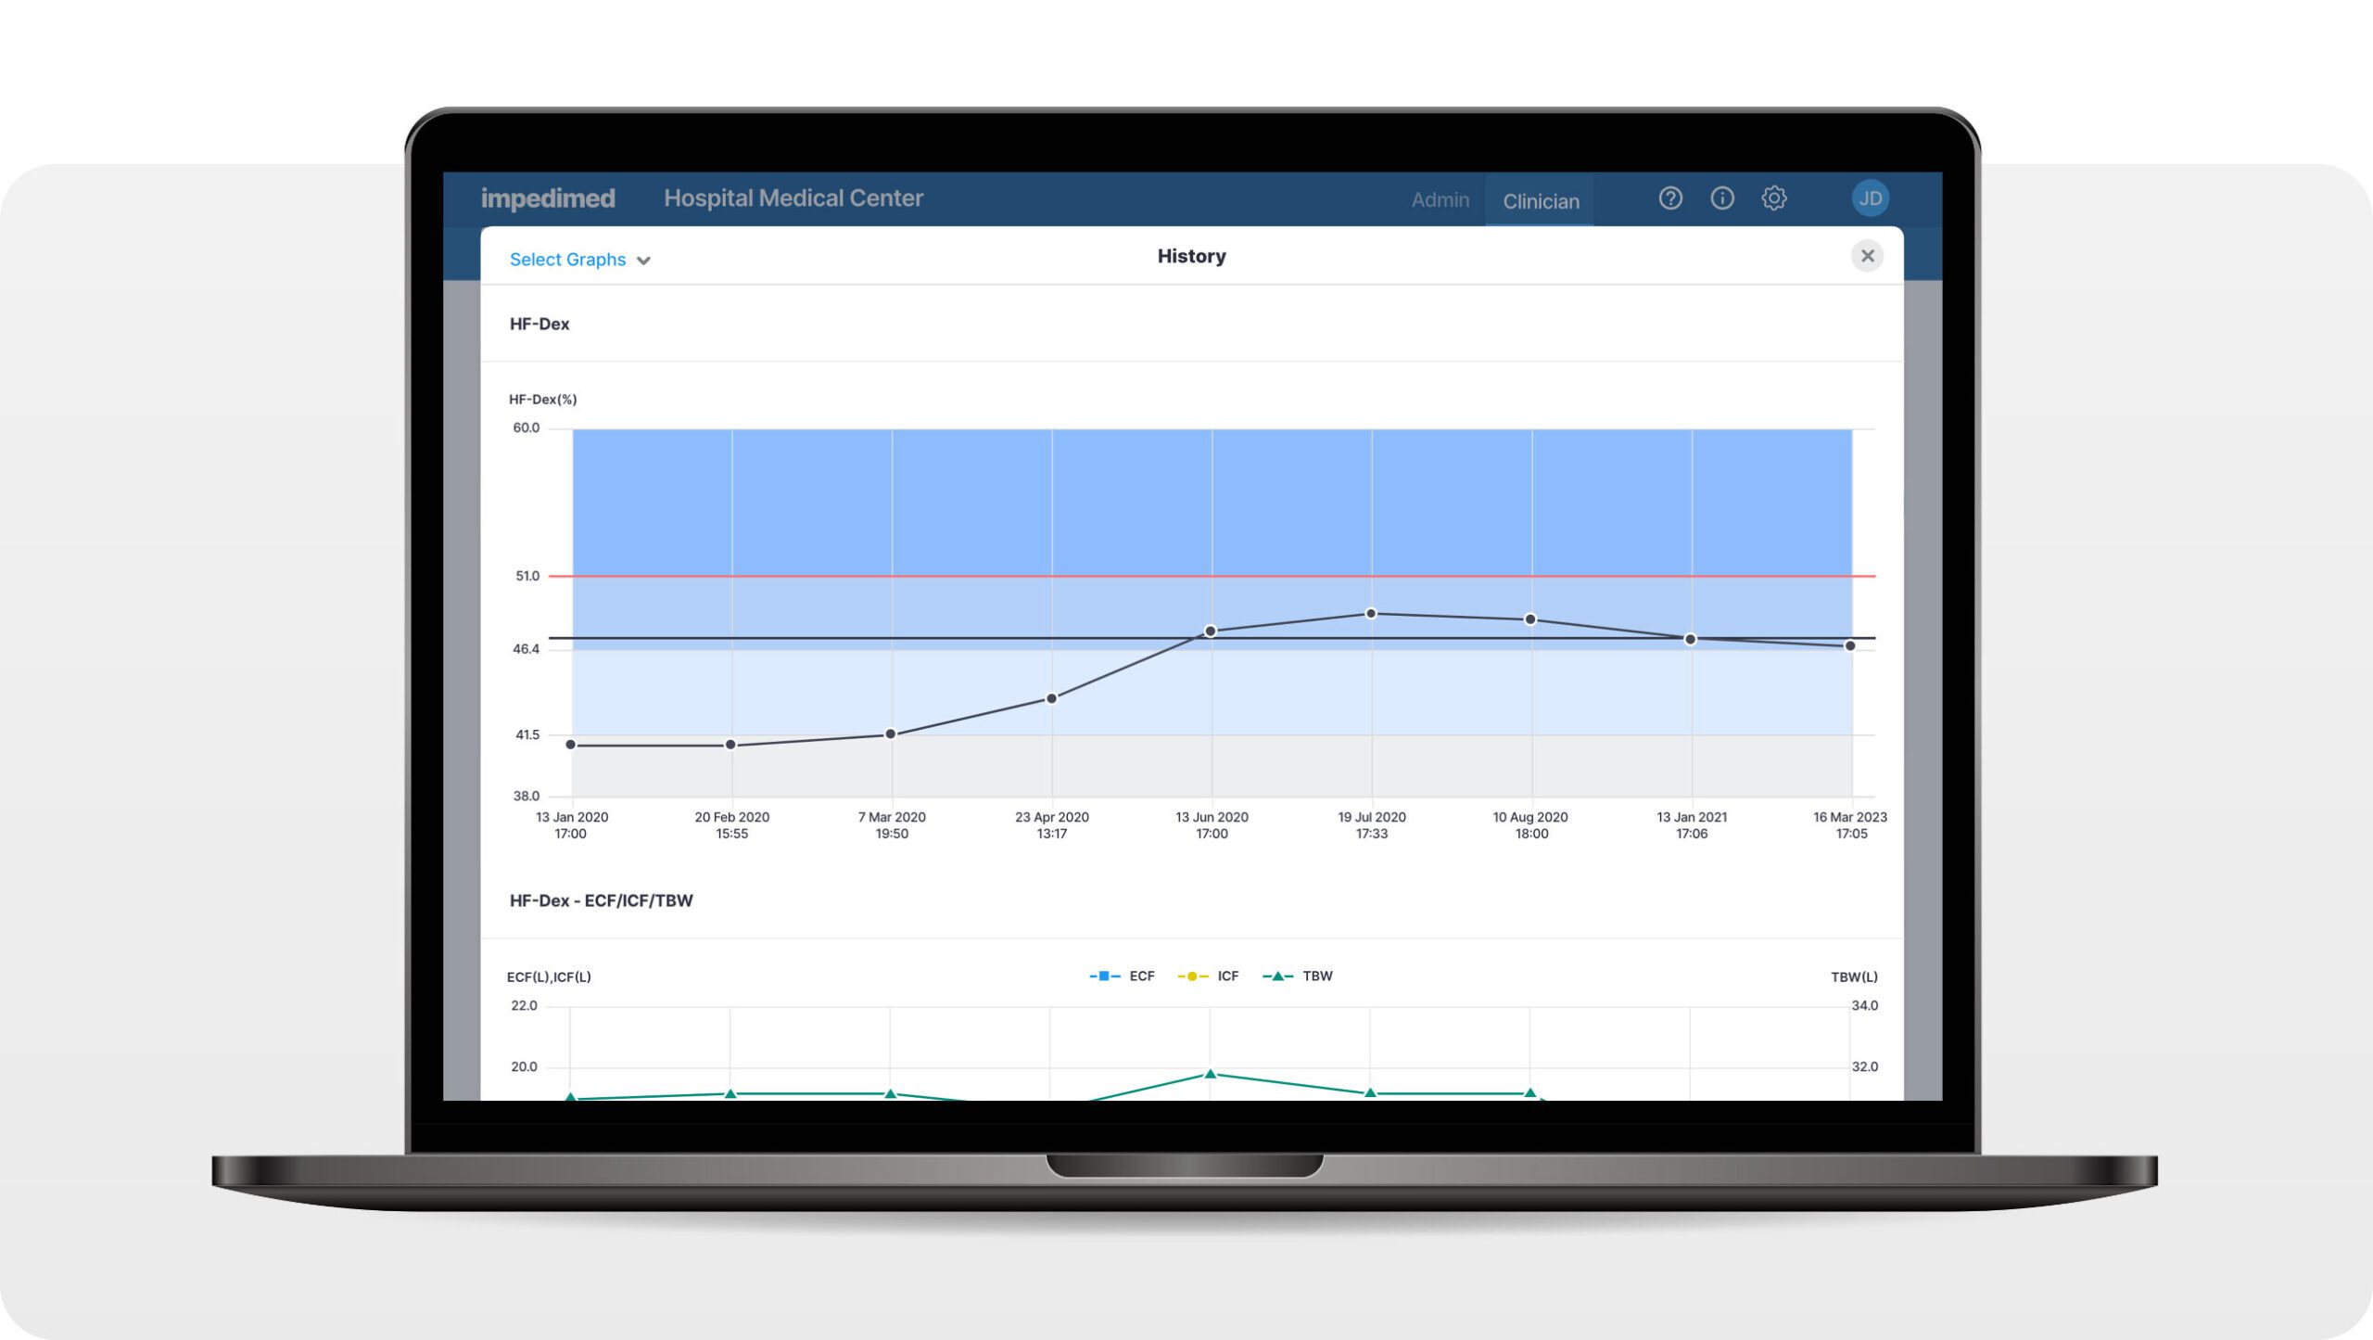Select the 23 Apr 2020 data point

(x=1051, y=698)
